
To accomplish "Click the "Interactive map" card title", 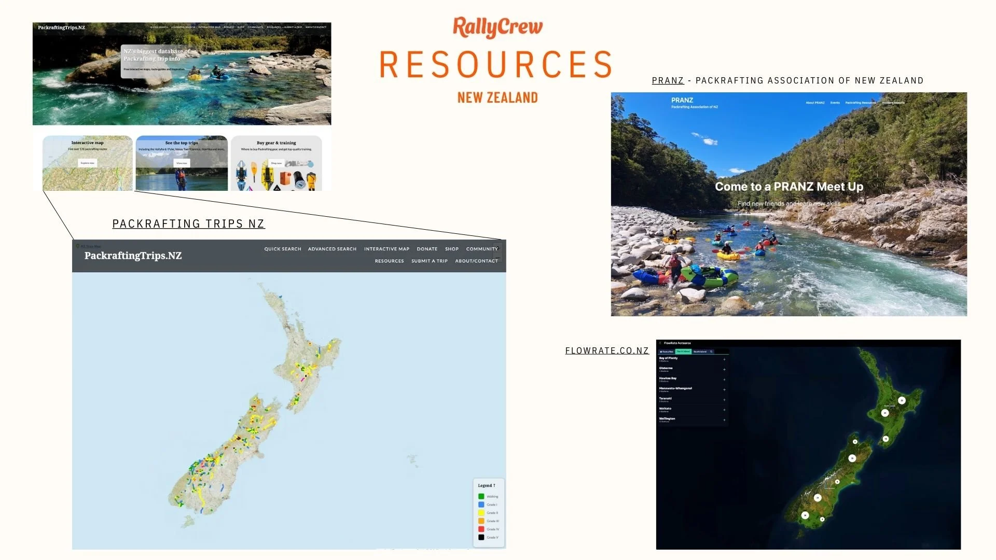I will click(x=87, y=143).
